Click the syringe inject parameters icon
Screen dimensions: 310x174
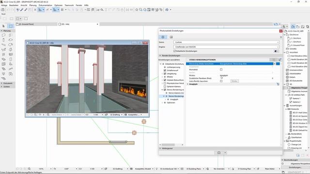coord(26,10)
